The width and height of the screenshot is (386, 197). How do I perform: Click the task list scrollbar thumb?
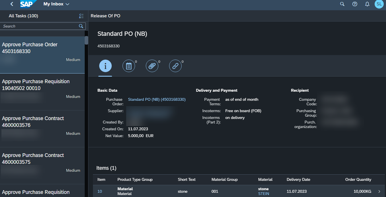pyautogui.click(x=86, y=40)
